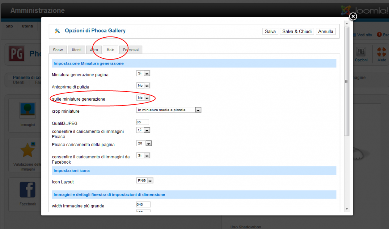Open the Picasa caricamento della pagina dropdown
The image size is (389, 229).
(144, 144)
